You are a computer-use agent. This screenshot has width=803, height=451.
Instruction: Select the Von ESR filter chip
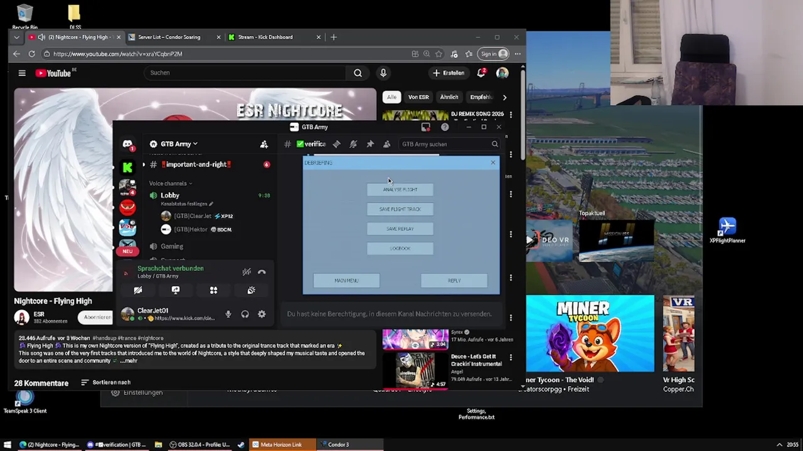(418, 97)
